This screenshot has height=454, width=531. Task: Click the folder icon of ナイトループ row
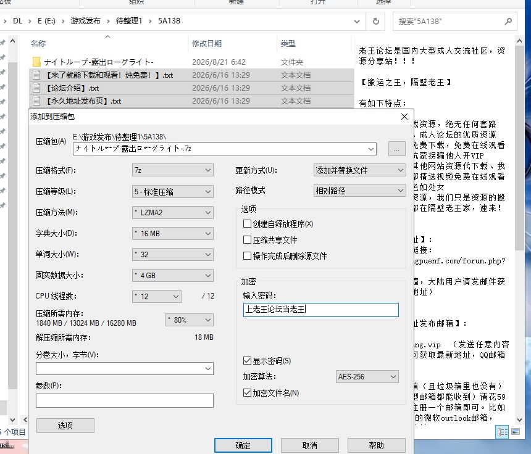(36, 62)
